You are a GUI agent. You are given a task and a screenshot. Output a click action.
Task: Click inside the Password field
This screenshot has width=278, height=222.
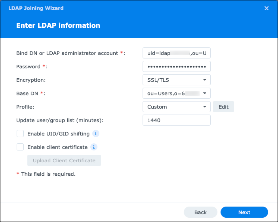[x=176, y=66]
